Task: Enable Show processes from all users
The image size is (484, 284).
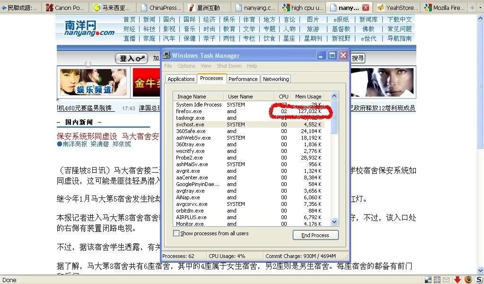Action: point(176,233)
